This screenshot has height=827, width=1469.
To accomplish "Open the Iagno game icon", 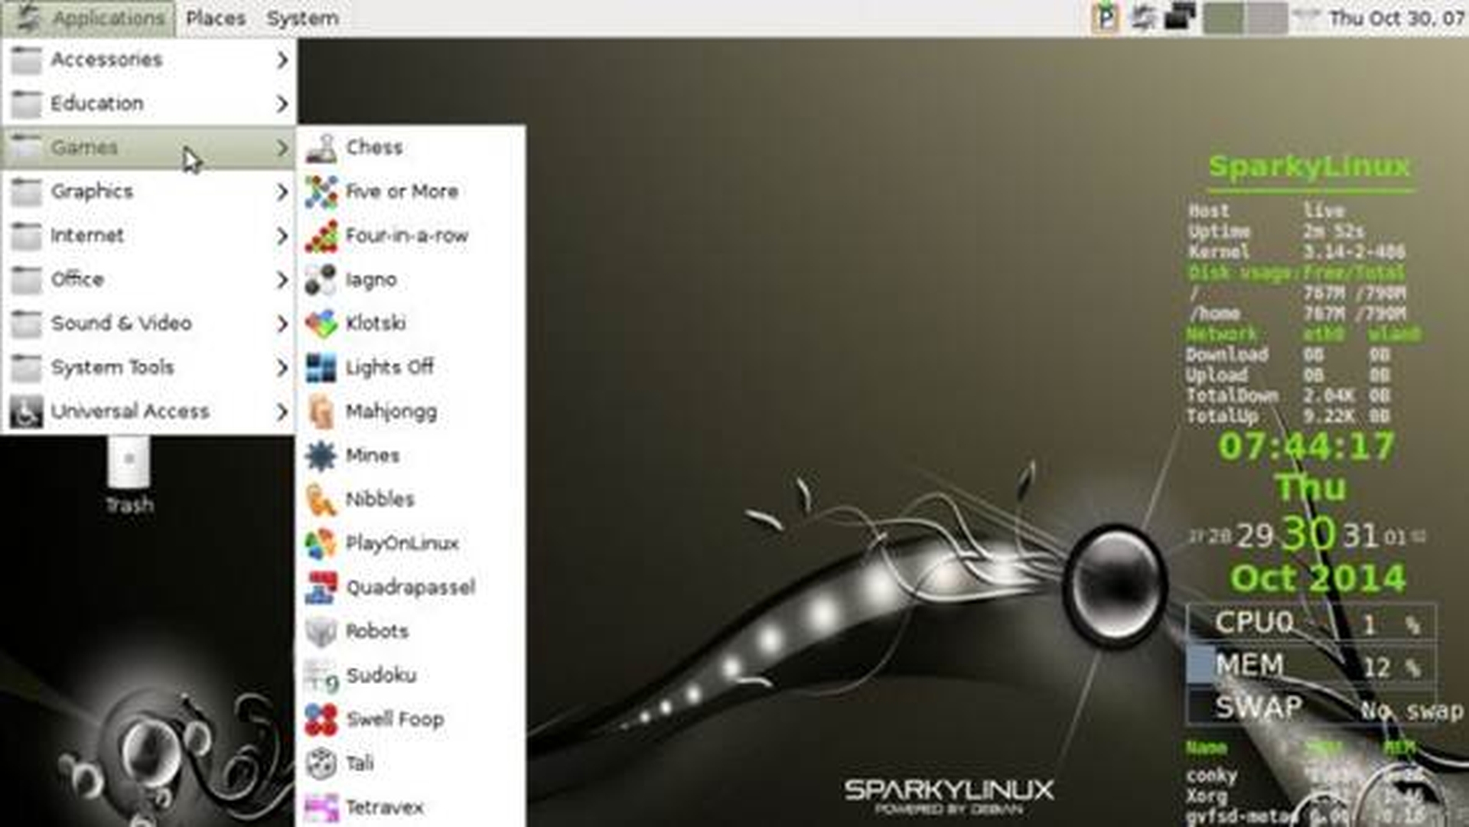I will tap(321, 279).
